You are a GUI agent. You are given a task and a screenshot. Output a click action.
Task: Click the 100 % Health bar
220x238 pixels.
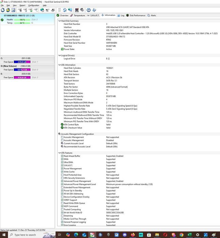pos(22,20)
